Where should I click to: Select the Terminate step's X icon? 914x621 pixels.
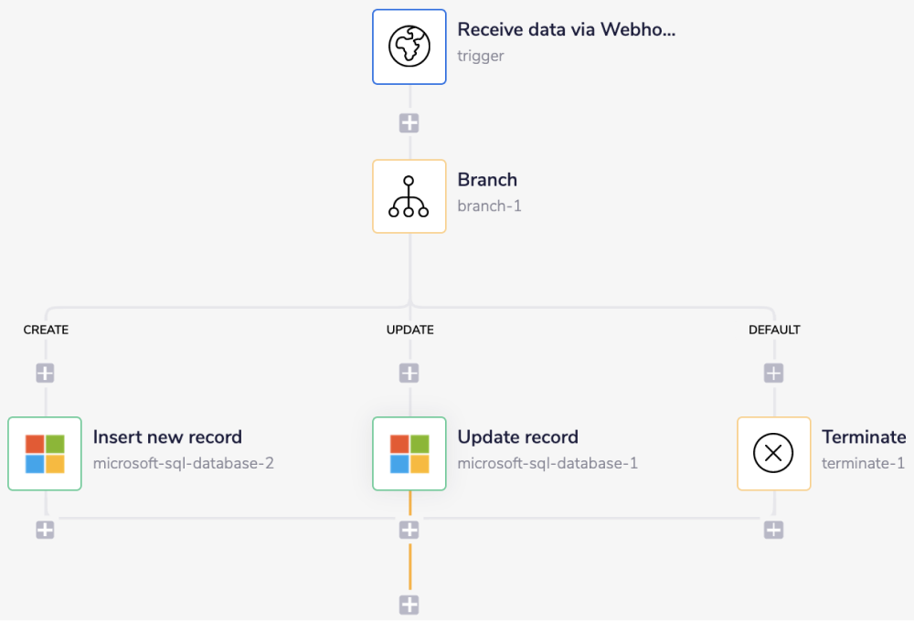click(773, 453)
